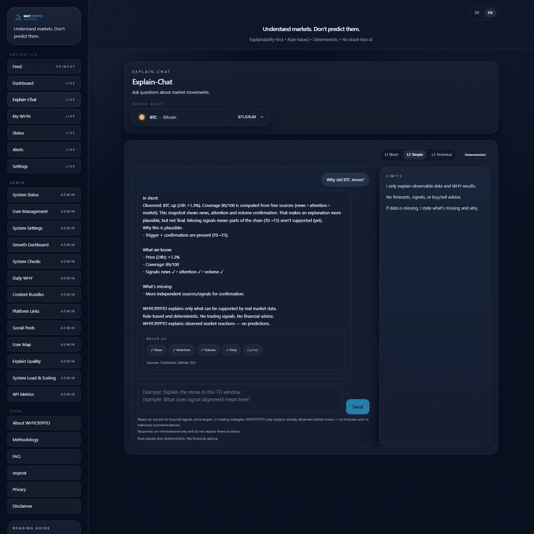Click the Volume source chip
Image resolution: width=534 pixels, height=534 pixels.
[x=208, y=350]
